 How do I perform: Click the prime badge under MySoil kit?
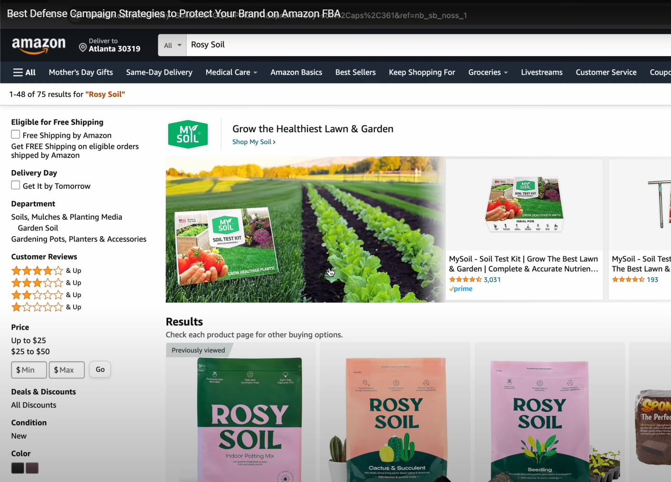coord(460,289)
